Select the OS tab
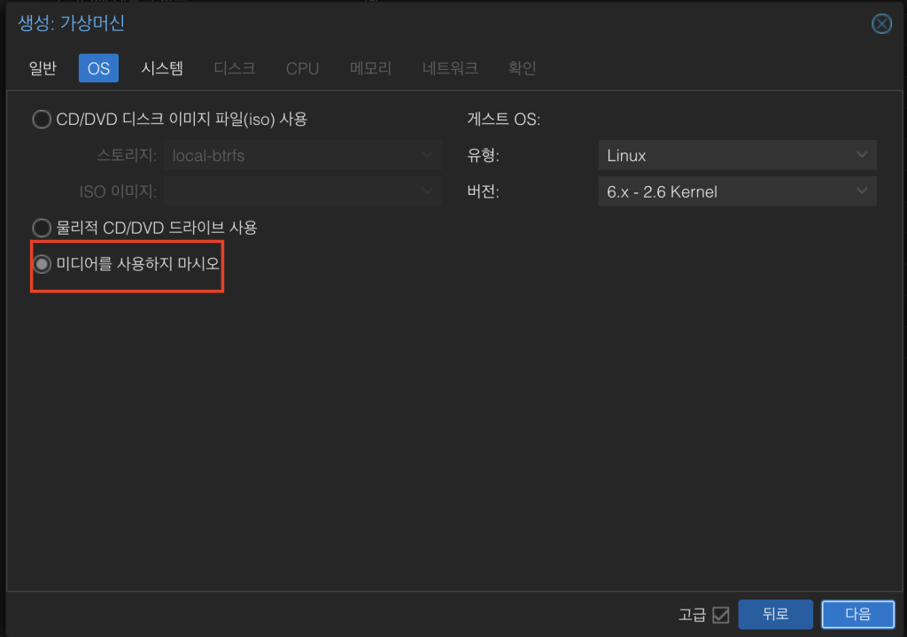The height and width of the screenshot is (637, 907). [98, 68]
